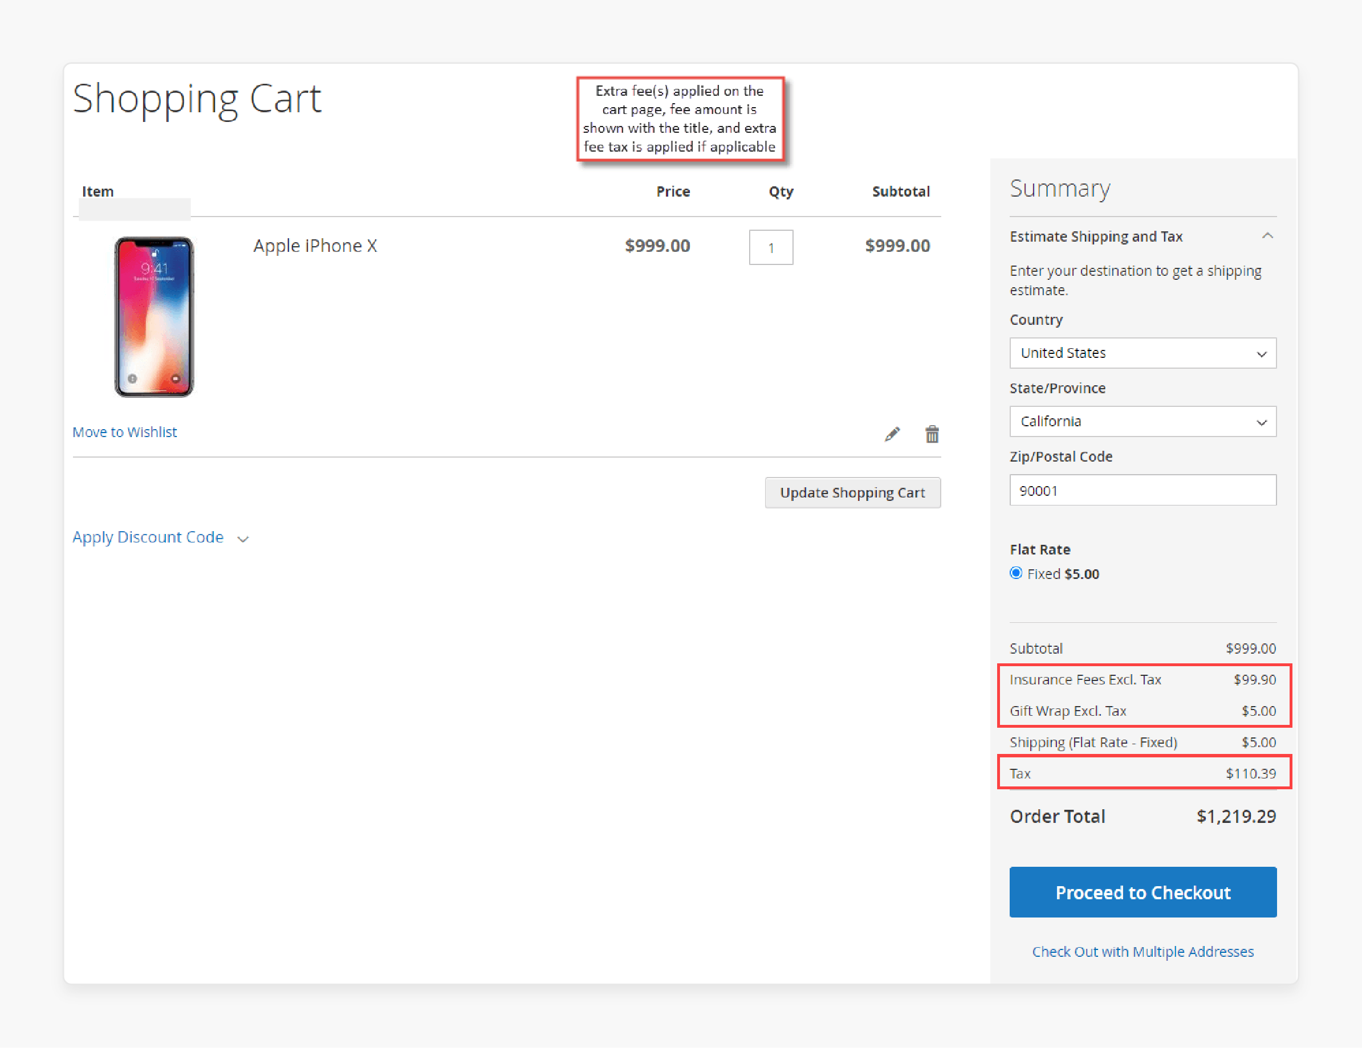Edit the Apple iPhone X cart item with the pencil icon

pyautogui.click(x=892, y=434)
